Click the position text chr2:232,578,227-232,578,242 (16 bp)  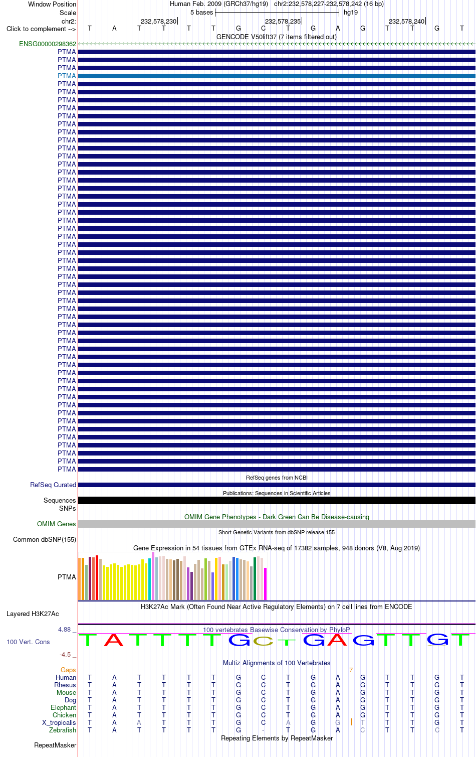click(x=329, y=4)
